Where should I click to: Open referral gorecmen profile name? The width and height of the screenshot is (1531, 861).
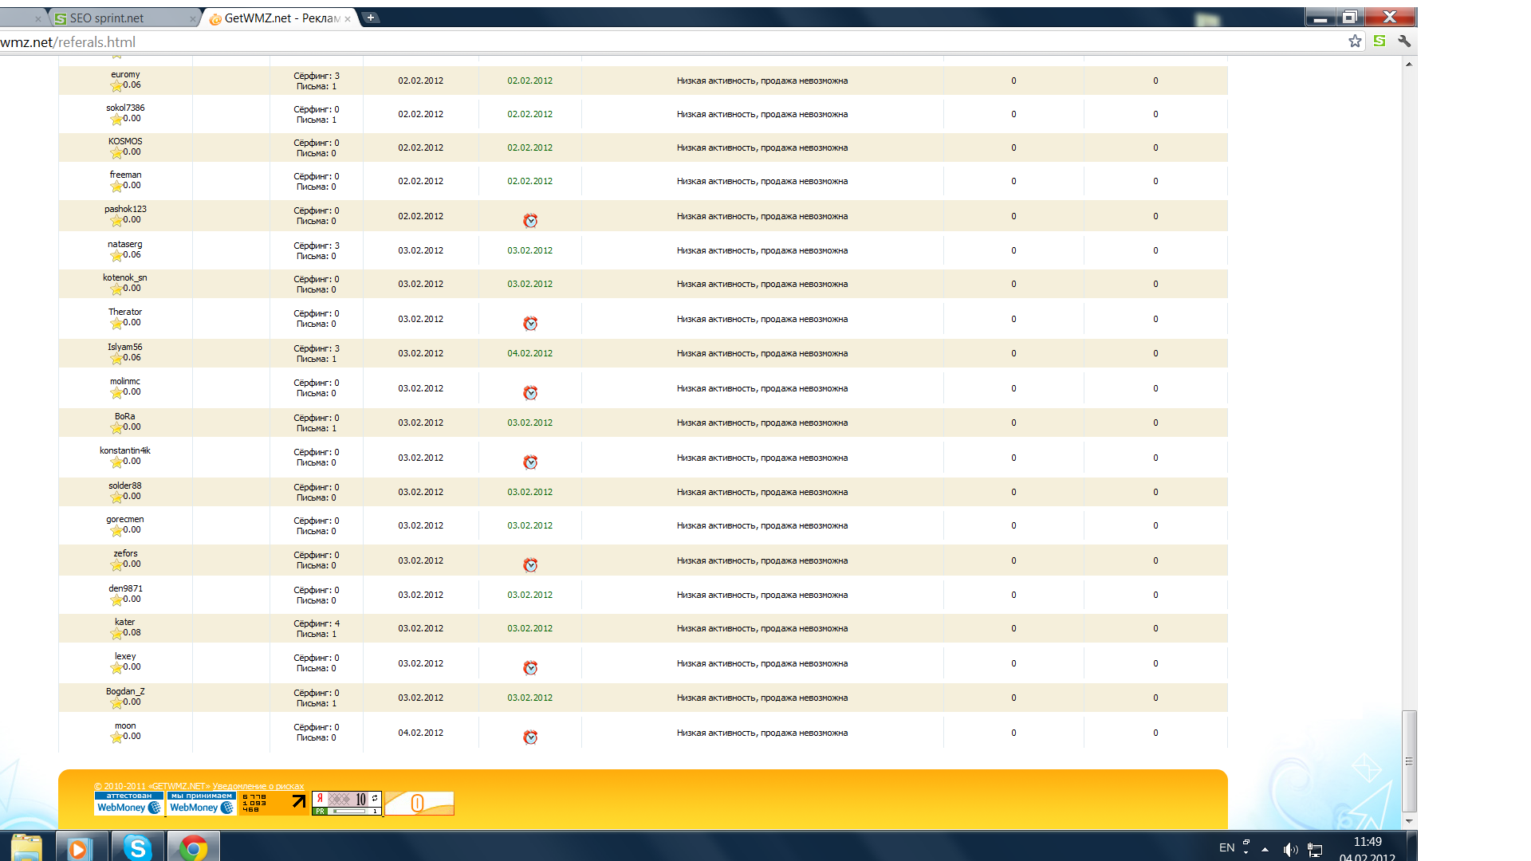125,519
